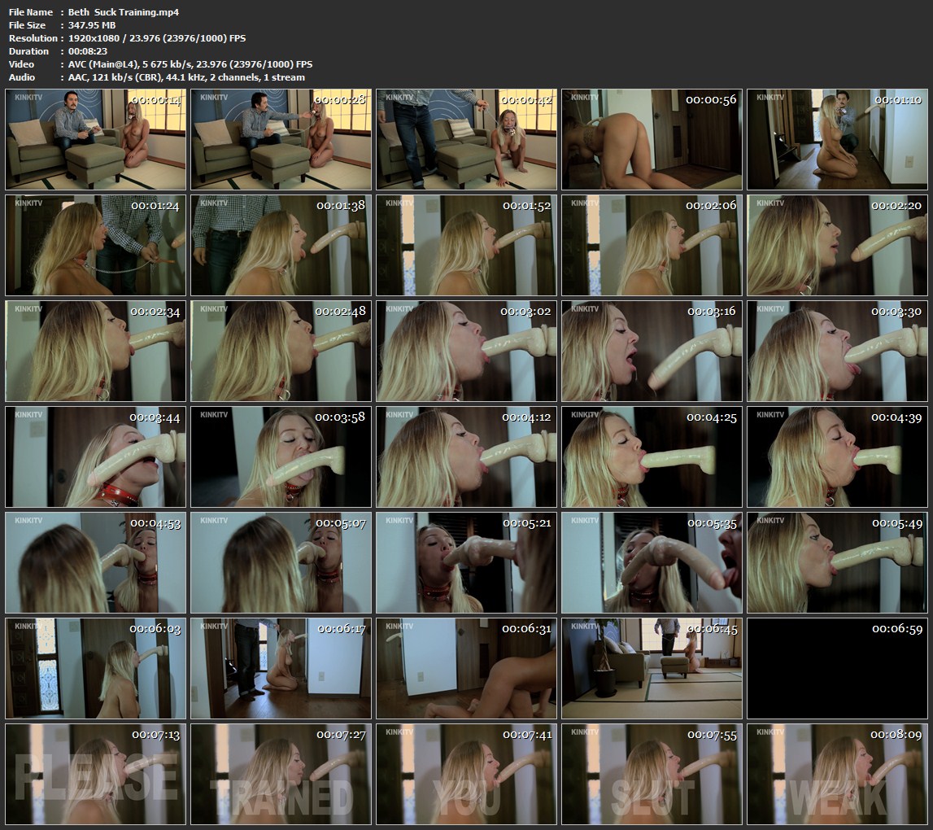Click the frame at 00:00:56

(652, 139)
